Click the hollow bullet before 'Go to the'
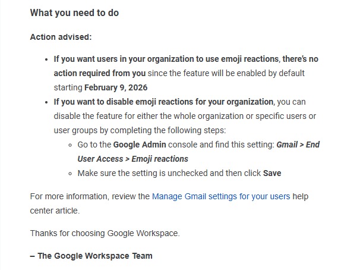The image size is (357, 270). tap(70, 145)
